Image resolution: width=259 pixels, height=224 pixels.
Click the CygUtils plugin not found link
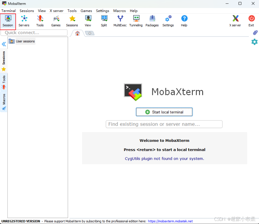click(164, 158)
